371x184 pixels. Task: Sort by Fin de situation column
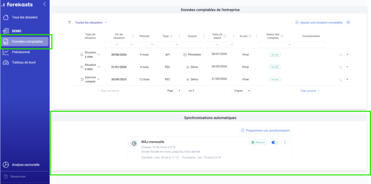[x=133, y=36]
